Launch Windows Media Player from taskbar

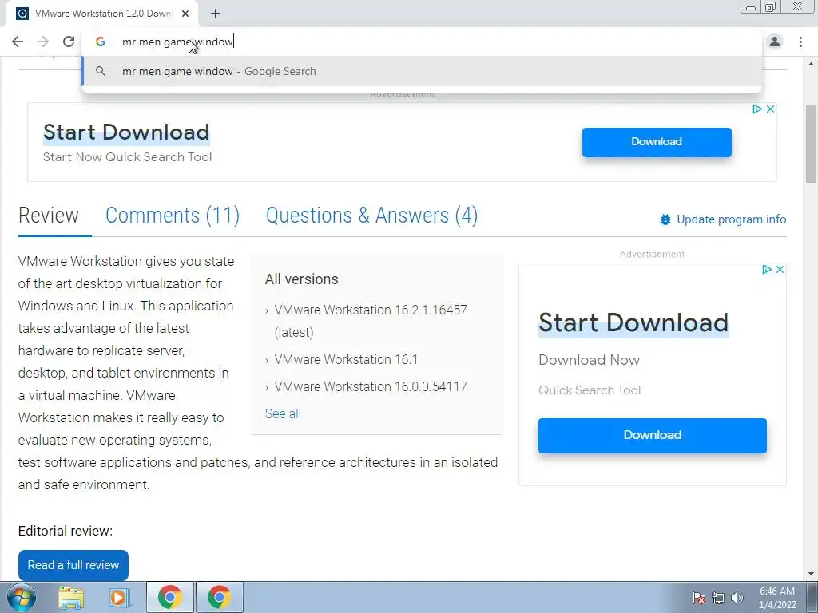pyautogui.click(x=121, y=598)
